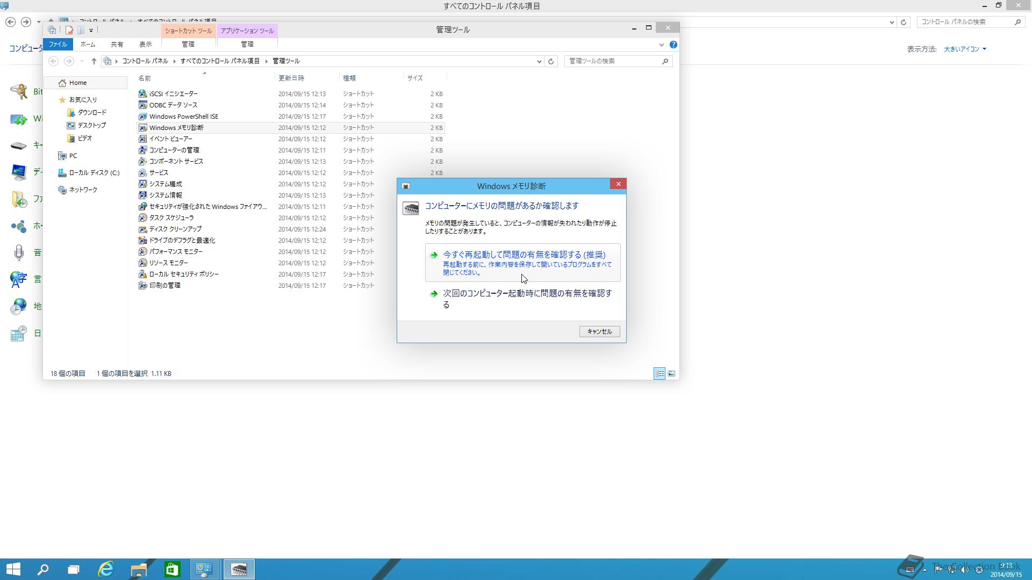Switch to large thumbnails view icon in status bar
The width and height of the screenshot is (1032, 580).
coord(671,374)
